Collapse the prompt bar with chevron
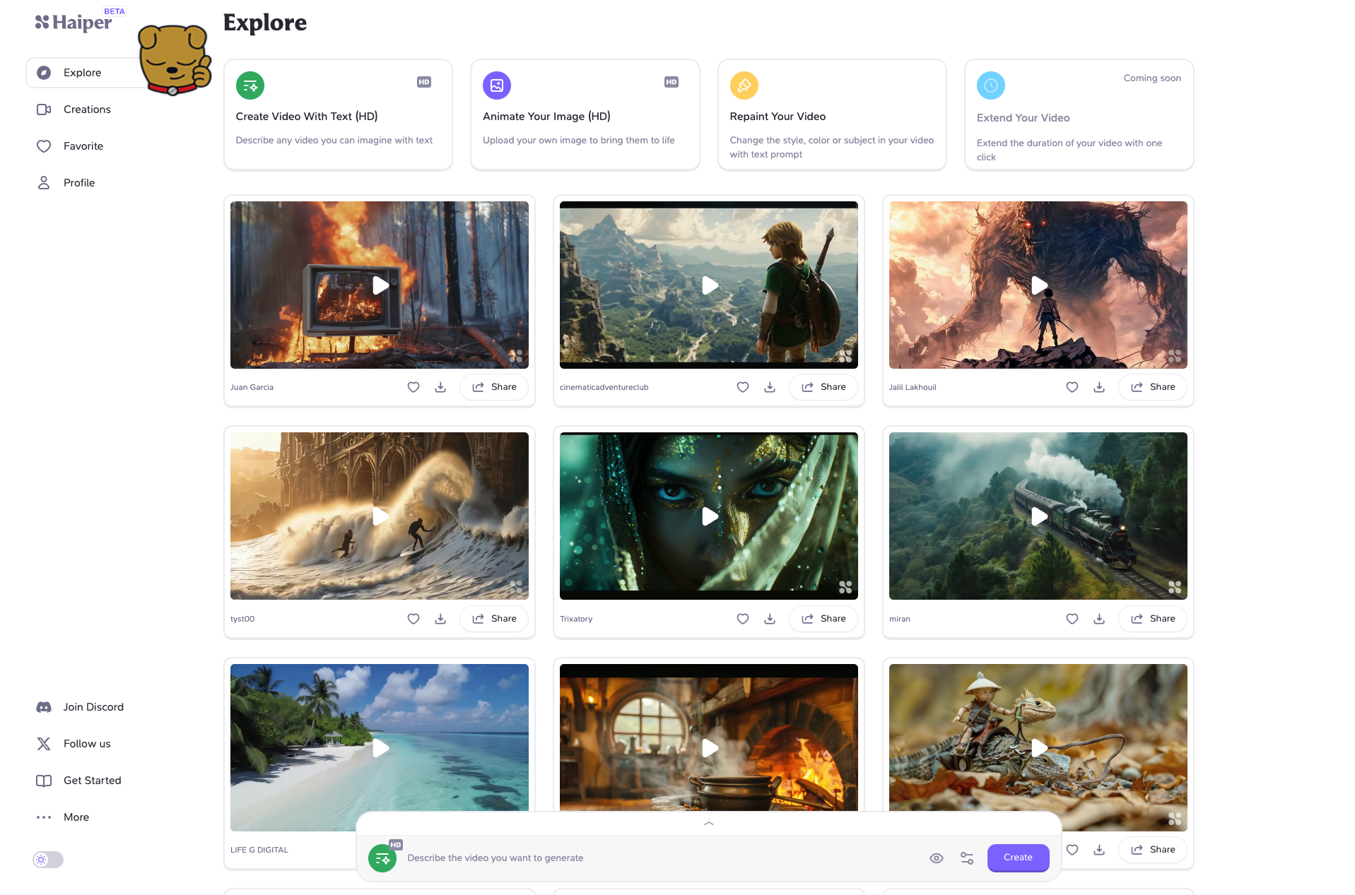 coord(709,824)
